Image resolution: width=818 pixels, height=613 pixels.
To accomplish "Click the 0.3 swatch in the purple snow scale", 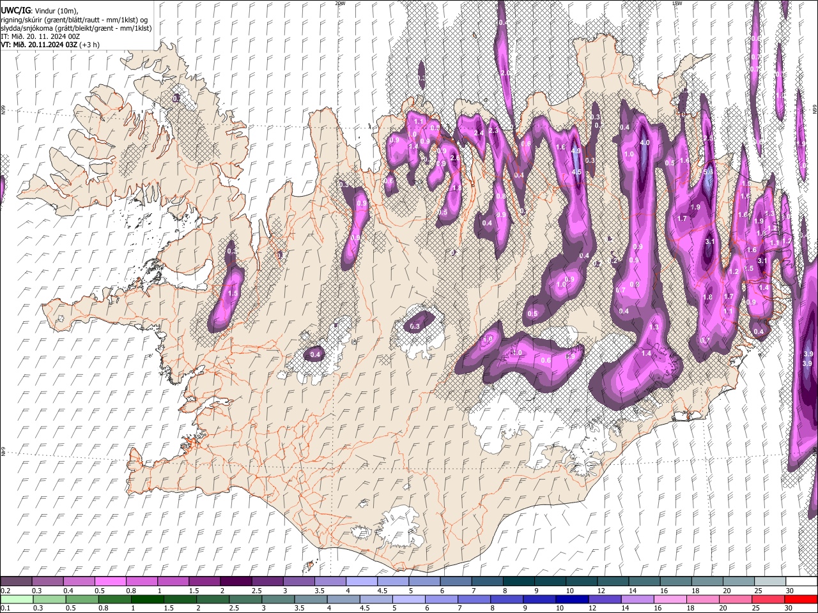I will pyautogui.click(x=48, y=581).
